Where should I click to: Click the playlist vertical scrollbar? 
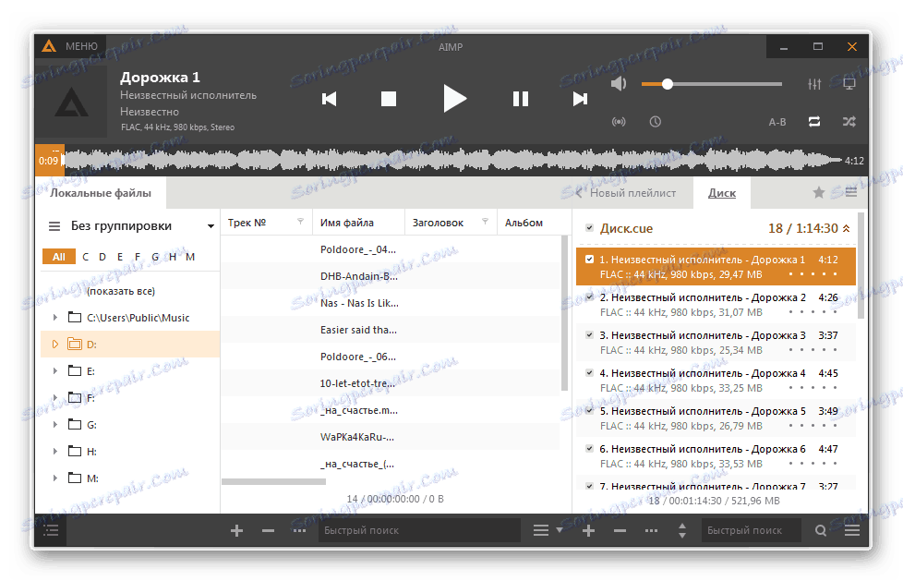[861, 265]
